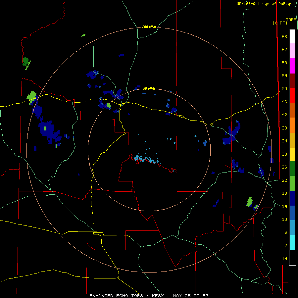Click the magenta 58 kft legend swatch
Viewport: 298px width, 298px height.
292,66
